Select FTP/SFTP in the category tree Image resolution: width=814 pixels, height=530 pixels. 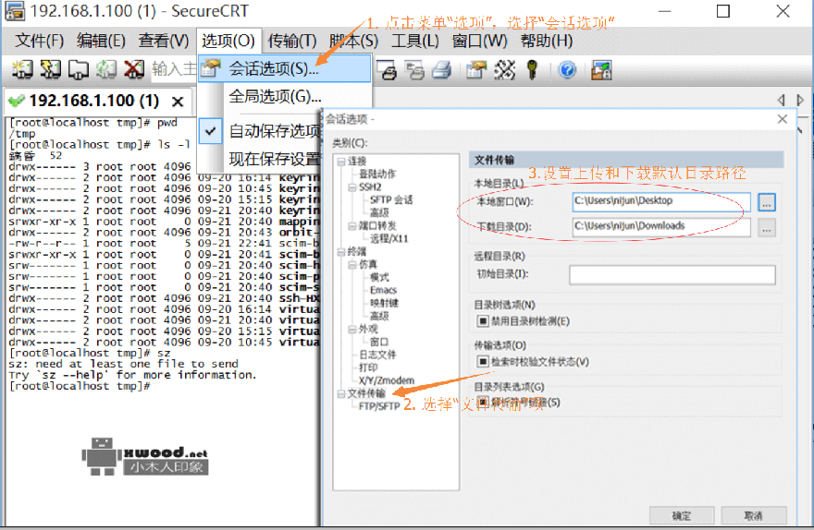pos(379,406)
